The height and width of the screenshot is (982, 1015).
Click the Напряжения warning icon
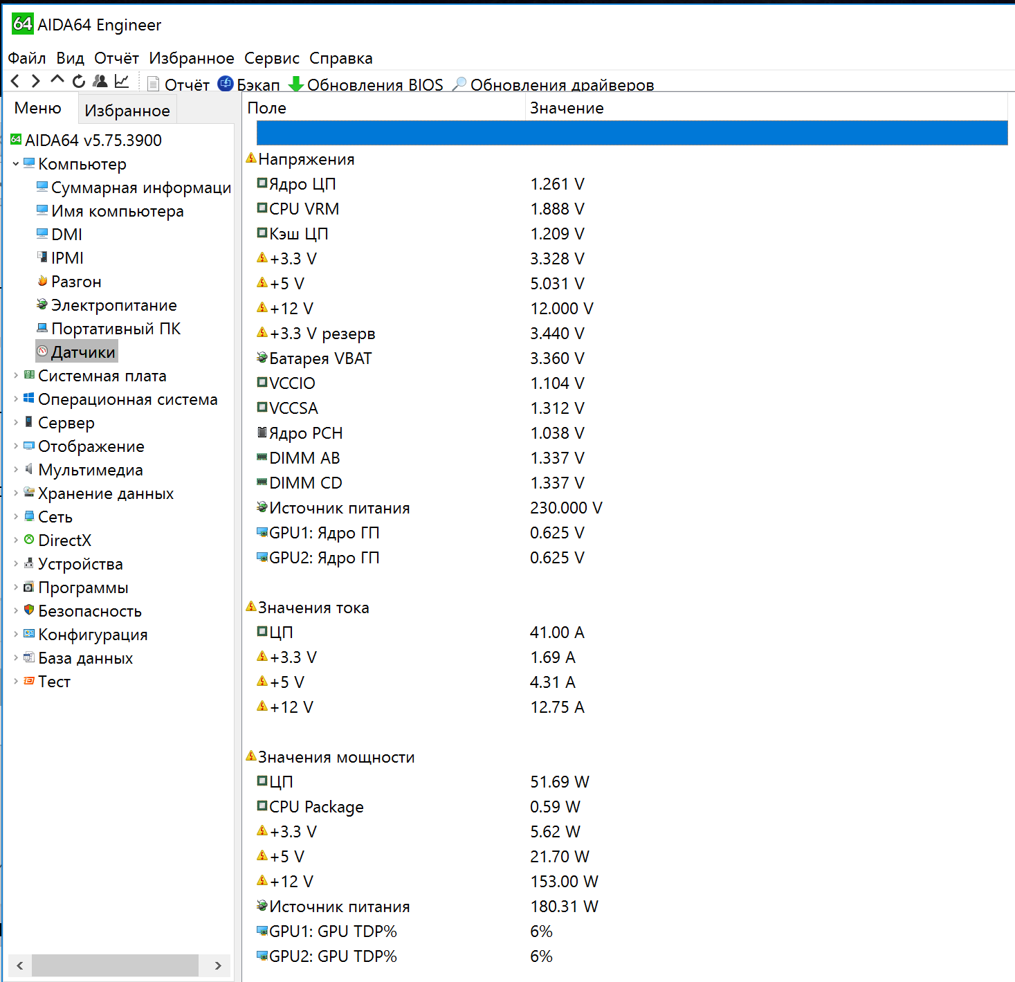[251, 158]
